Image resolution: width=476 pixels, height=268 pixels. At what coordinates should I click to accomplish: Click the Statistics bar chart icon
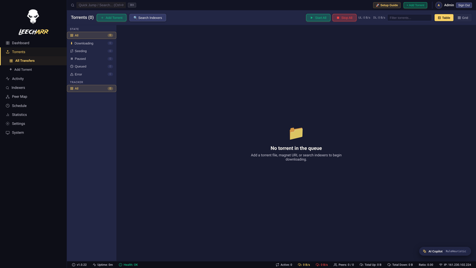click(x=8, y=114)
